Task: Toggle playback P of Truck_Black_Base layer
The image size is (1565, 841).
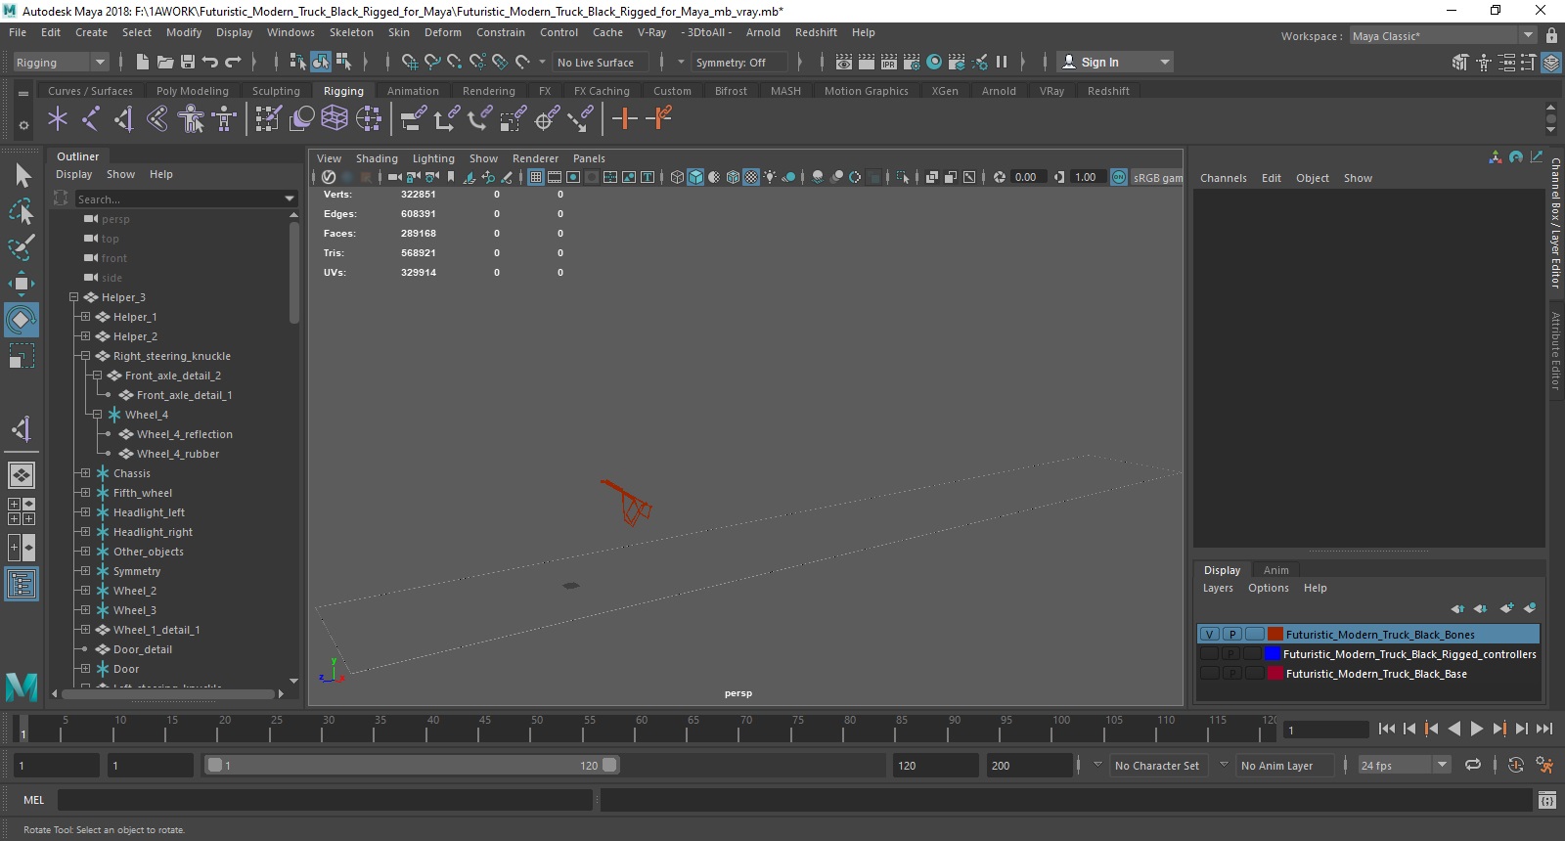Action: [1232, 674]
